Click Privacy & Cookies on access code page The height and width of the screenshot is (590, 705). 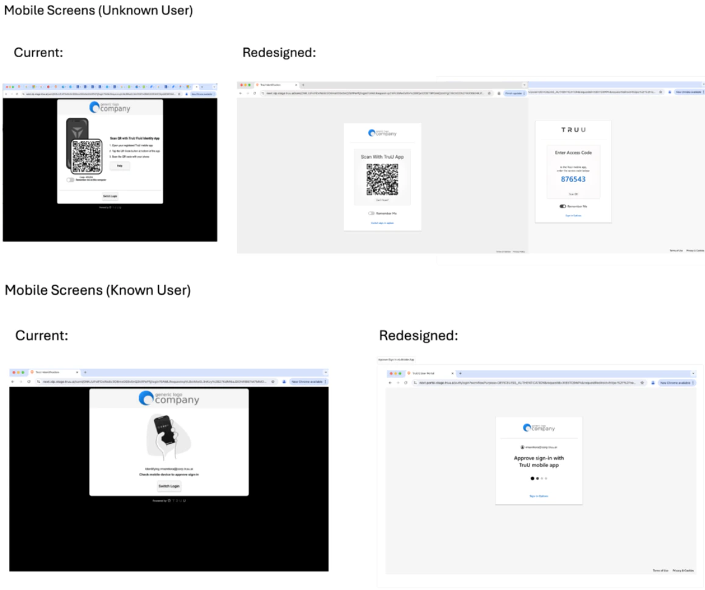[695, 250]
